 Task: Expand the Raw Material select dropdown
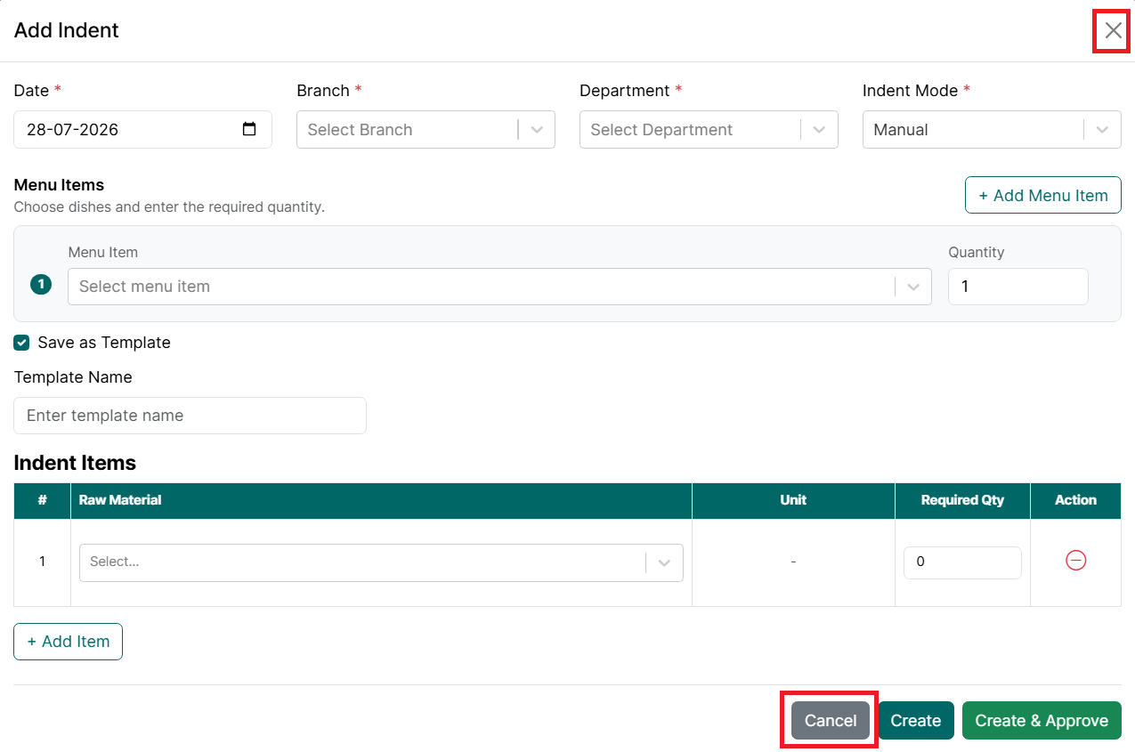click(x=381, y=562)
